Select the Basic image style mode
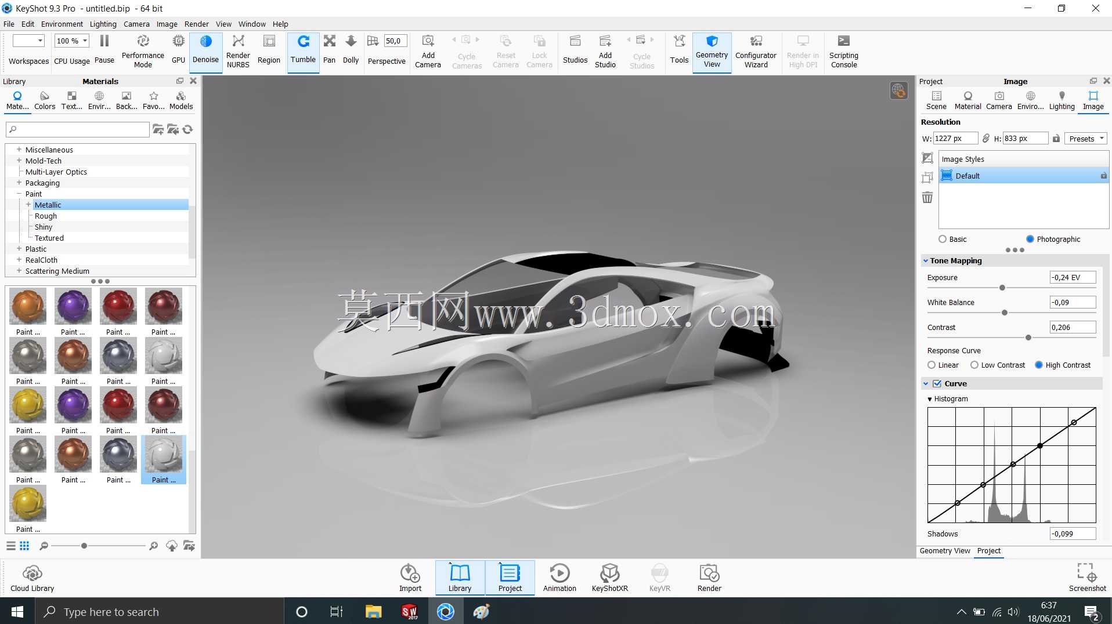 [943, 239]
